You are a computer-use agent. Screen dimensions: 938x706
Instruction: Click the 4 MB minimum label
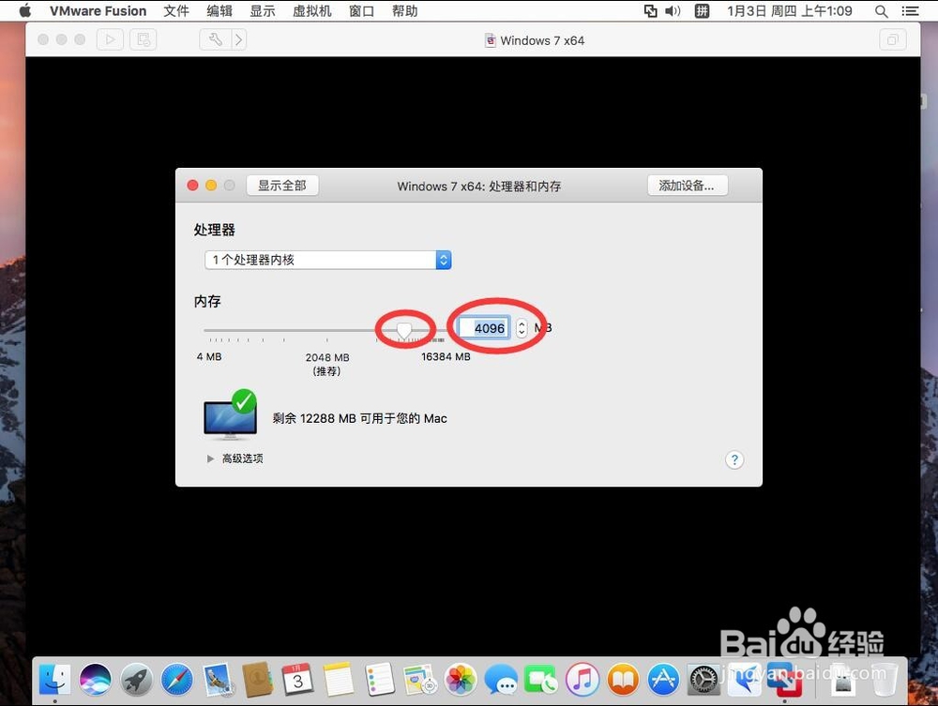tap(209, 357)
